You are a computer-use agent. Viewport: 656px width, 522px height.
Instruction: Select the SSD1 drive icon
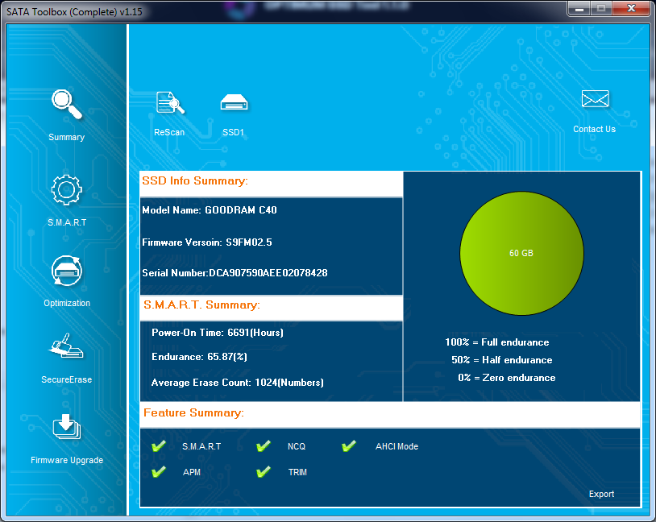click(234, 102)
